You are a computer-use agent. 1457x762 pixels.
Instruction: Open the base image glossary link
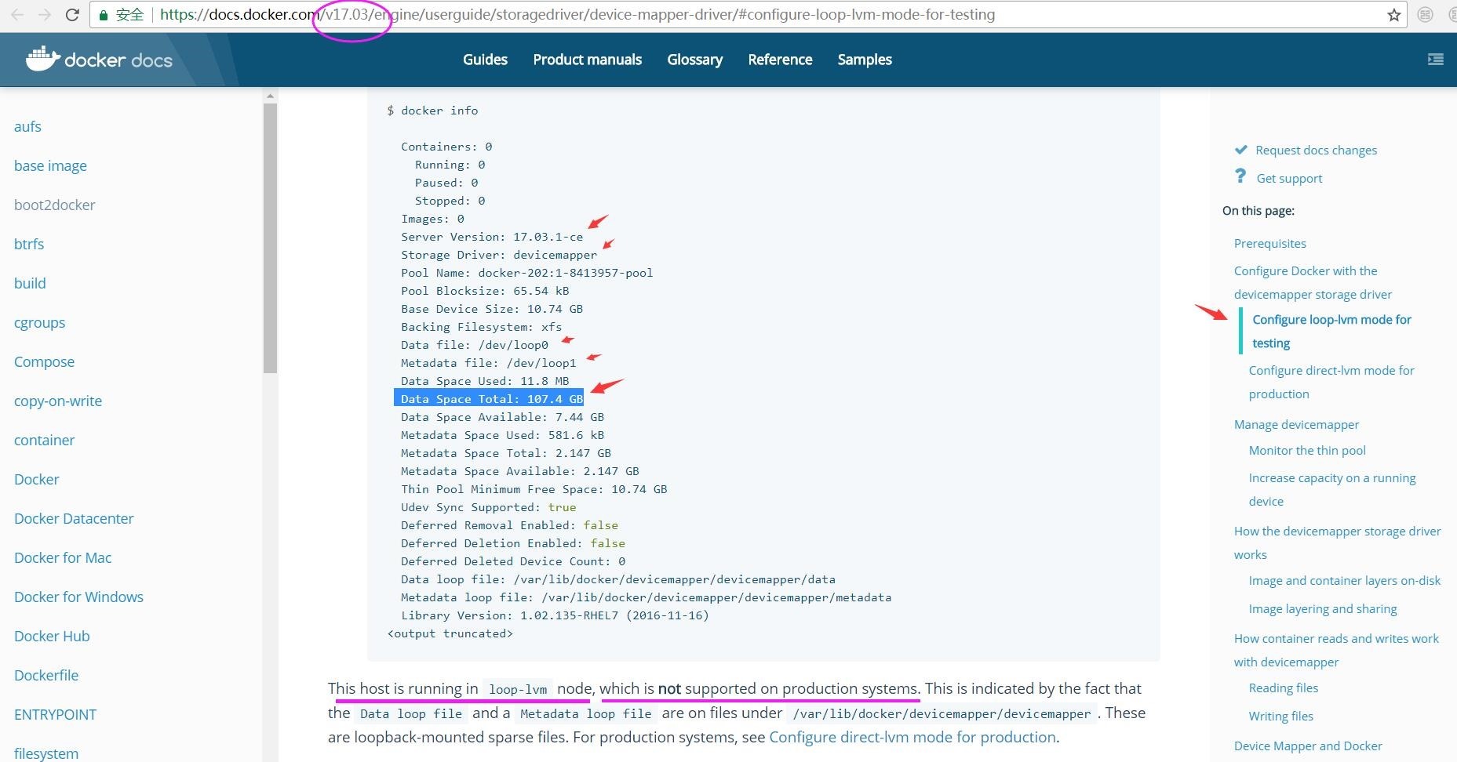pos(50,165)
